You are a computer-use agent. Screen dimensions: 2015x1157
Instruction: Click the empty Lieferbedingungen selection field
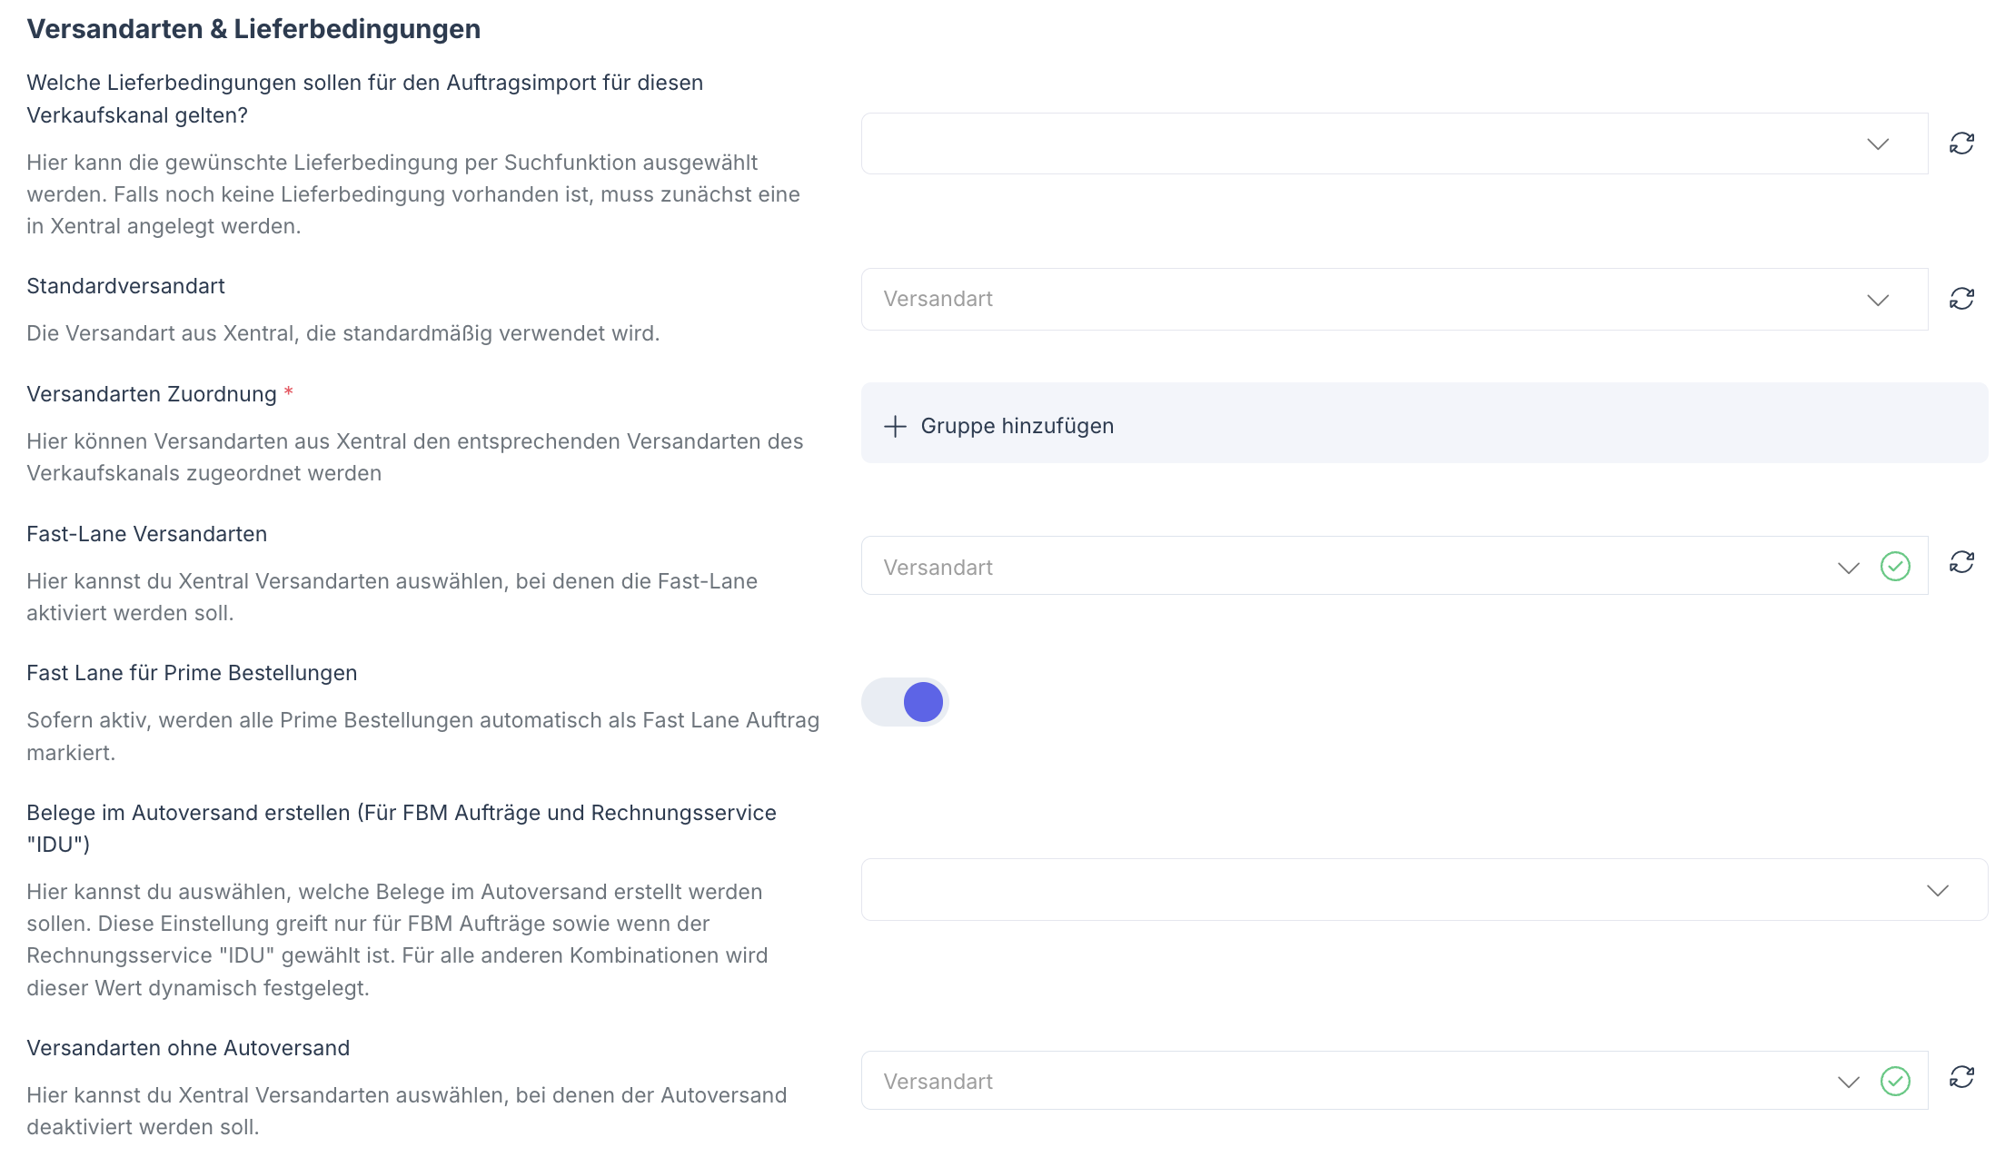click(x=1345, y=143)
